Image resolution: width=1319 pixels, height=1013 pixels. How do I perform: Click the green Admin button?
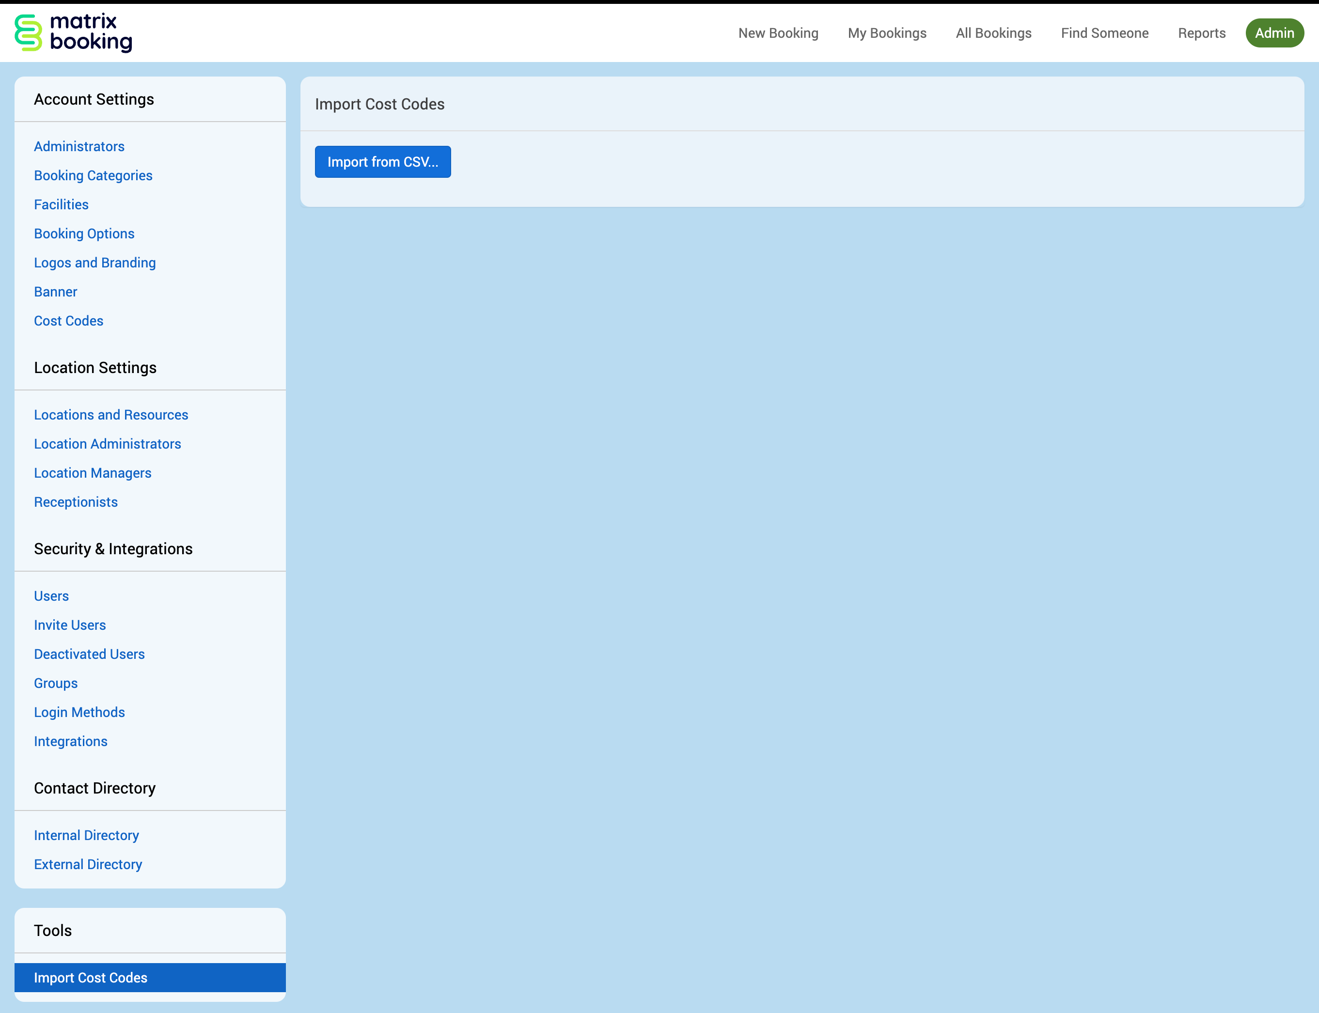tap(1274, 33)
